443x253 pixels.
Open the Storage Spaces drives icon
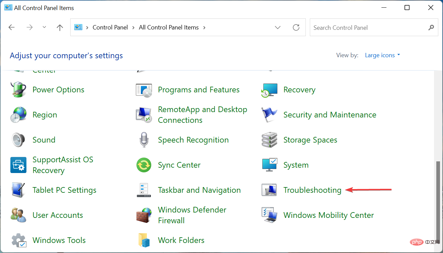tap(269, 140)
